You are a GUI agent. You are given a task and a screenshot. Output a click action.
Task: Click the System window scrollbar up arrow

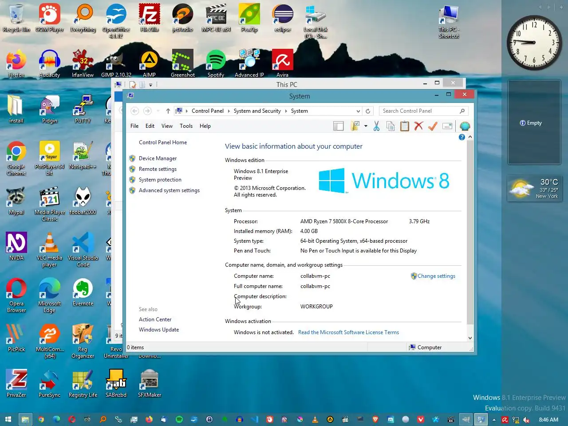(x=470, y=137)
